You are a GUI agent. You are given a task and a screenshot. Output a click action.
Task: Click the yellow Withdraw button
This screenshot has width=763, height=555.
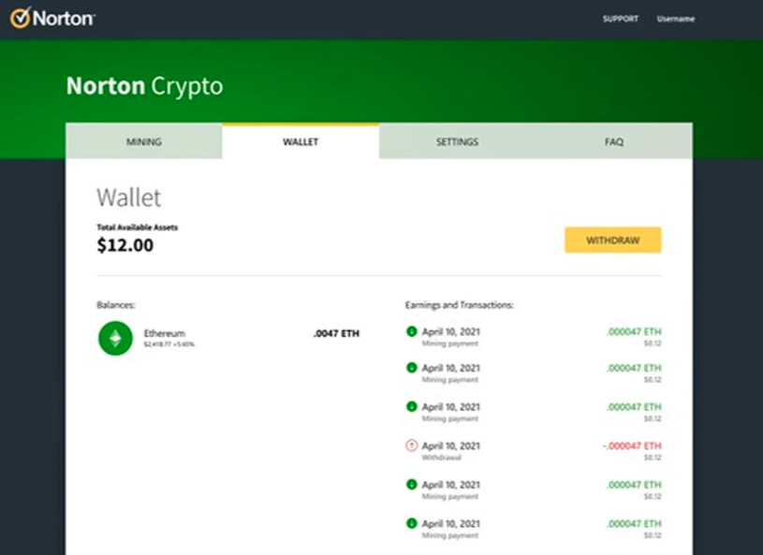pos(613,240)
